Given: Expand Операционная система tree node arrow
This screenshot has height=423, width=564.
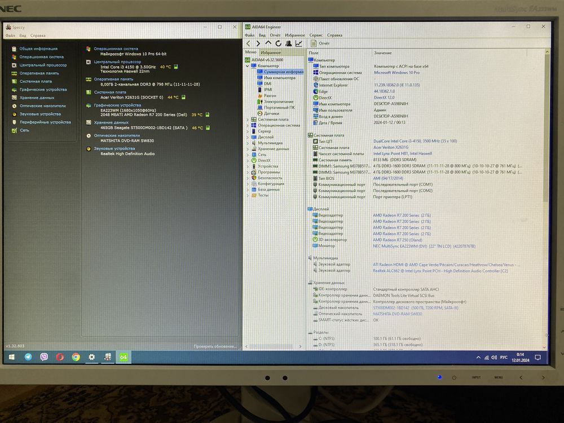Looking at the screenshot, I should (x=248, y=126).
